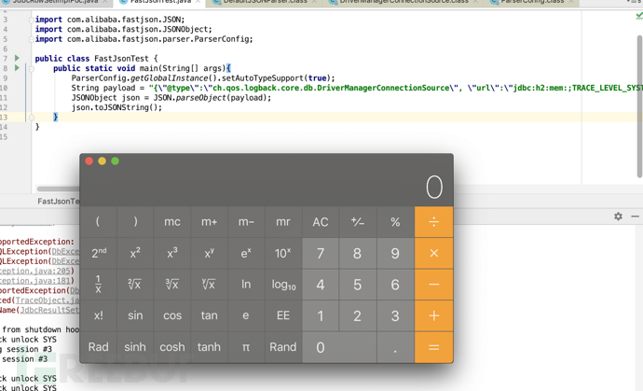Click the sin key on Calculator
Screen dimensions: 643x391
point(135,315)
